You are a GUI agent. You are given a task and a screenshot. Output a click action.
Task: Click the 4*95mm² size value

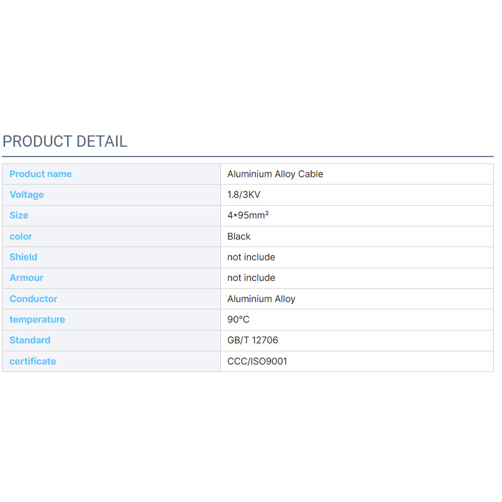pos(248,215)
